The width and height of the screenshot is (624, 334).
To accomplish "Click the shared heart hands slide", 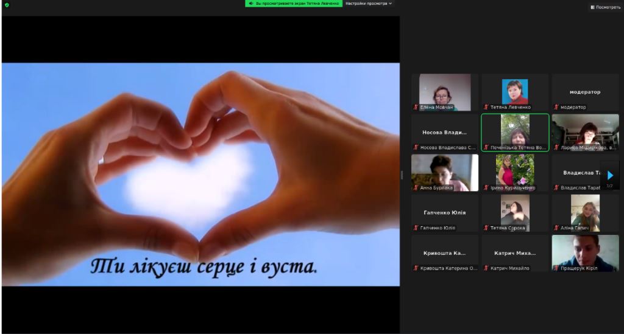I will (x=200, y=175).
